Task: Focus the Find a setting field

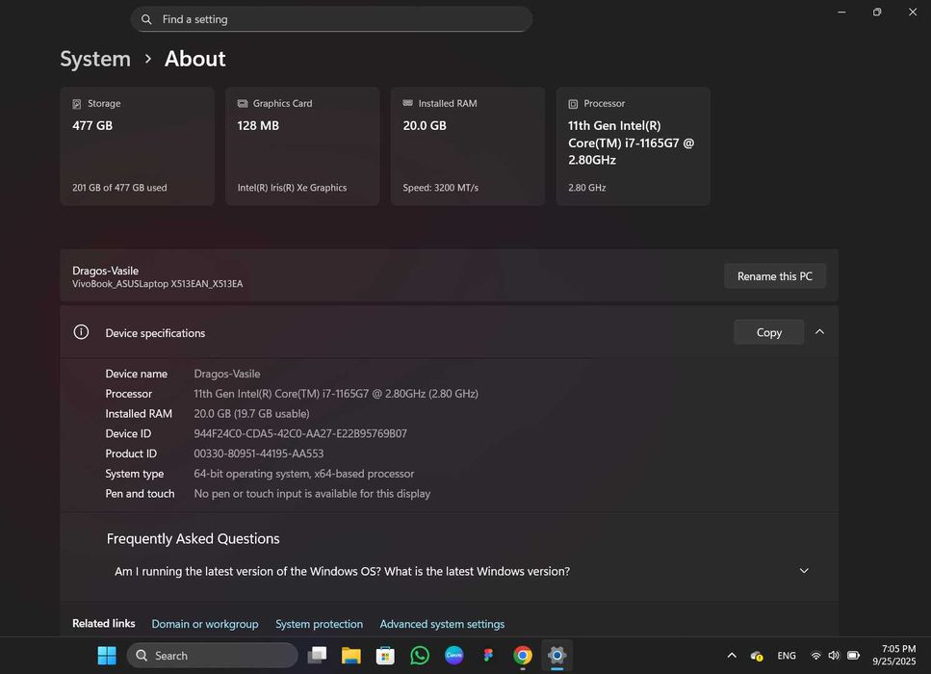Action: 331,19
